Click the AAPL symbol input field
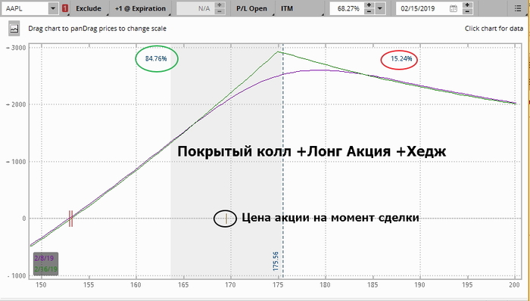The height and width of the screenshot is (301, 530). point(25,8)
